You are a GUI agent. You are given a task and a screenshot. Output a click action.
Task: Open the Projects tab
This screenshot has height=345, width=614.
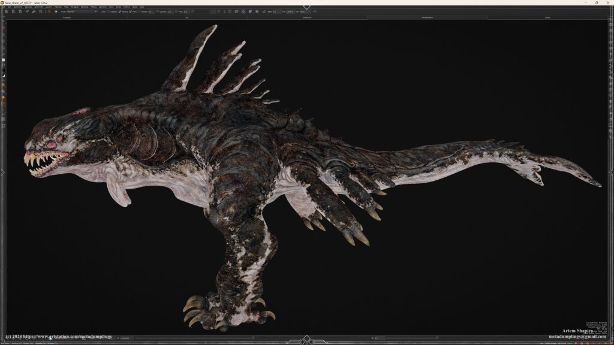pyautogui.click(x=67, y=17)
